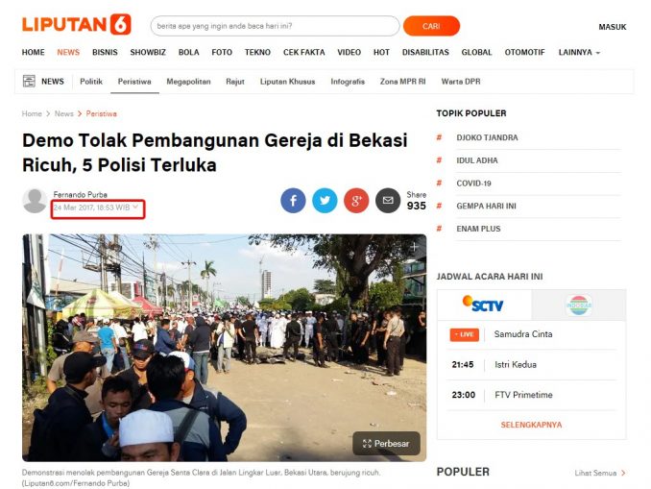
Task: Share article on Google Plus icon
Action: tap(356, 200)
